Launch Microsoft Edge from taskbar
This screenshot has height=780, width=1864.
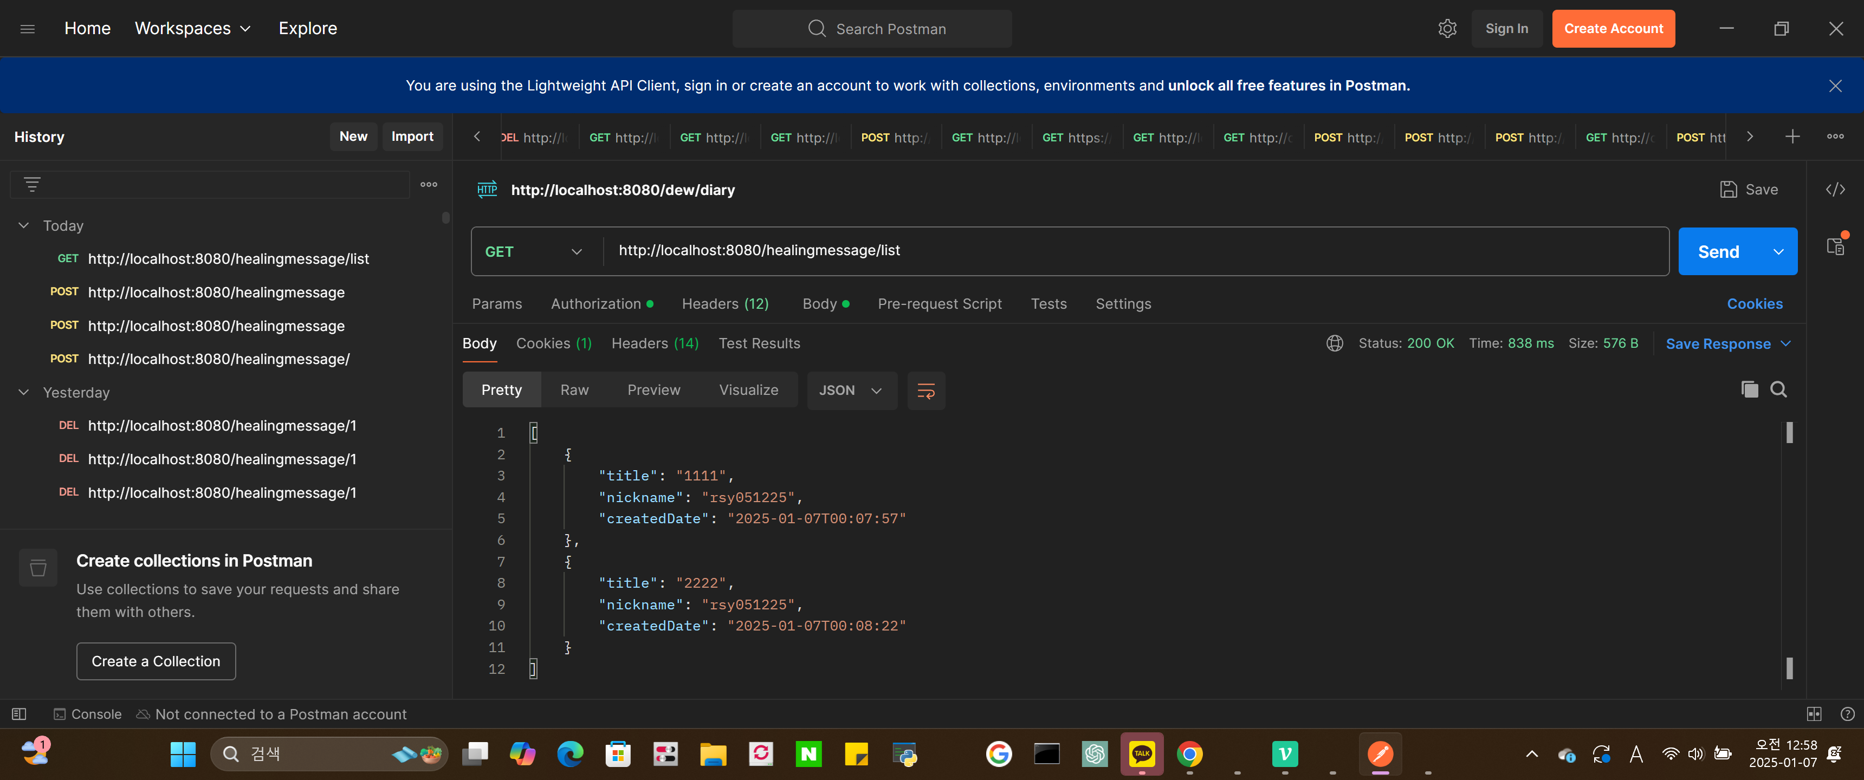[570, 755]
